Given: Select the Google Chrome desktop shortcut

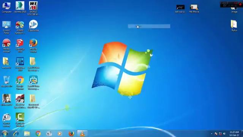Looking at the screenshot, I should point(20,83).
